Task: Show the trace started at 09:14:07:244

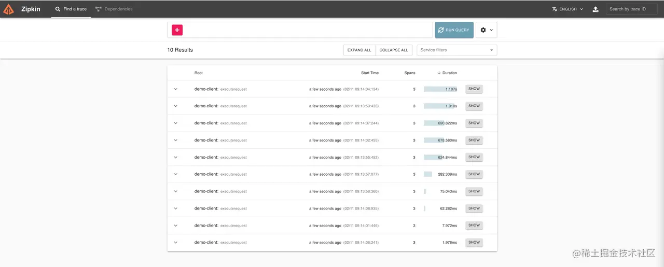Action: click(x=474, y=123)
